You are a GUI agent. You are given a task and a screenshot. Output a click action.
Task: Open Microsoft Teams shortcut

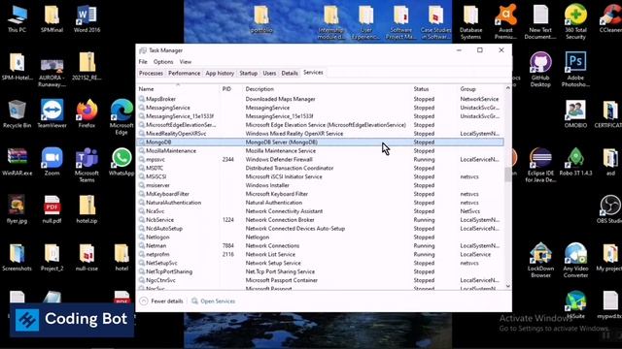click(86, 165)
